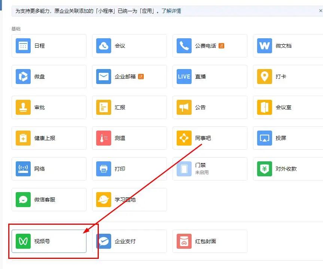
Task: Select the 同事吧 icon
Action: pos(184,138)
